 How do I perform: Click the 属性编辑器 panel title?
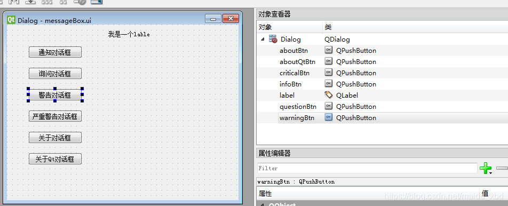(x=274, y=153)
